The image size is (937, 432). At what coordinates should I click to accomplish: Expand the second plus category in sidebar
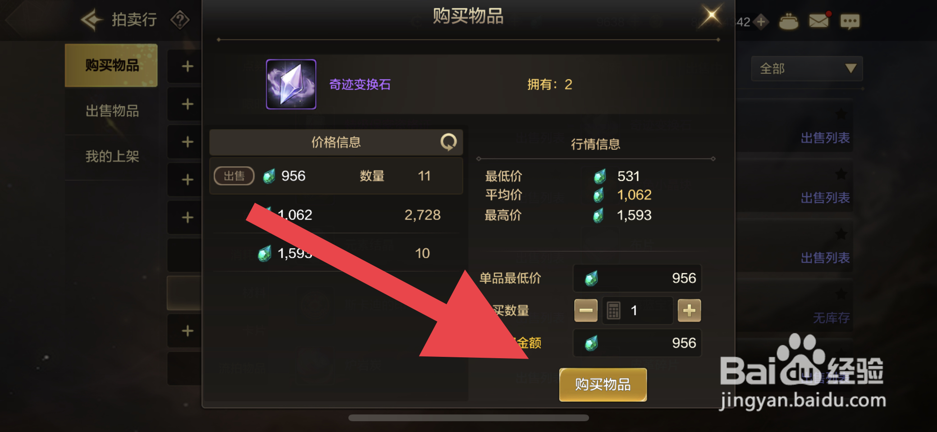187,104
